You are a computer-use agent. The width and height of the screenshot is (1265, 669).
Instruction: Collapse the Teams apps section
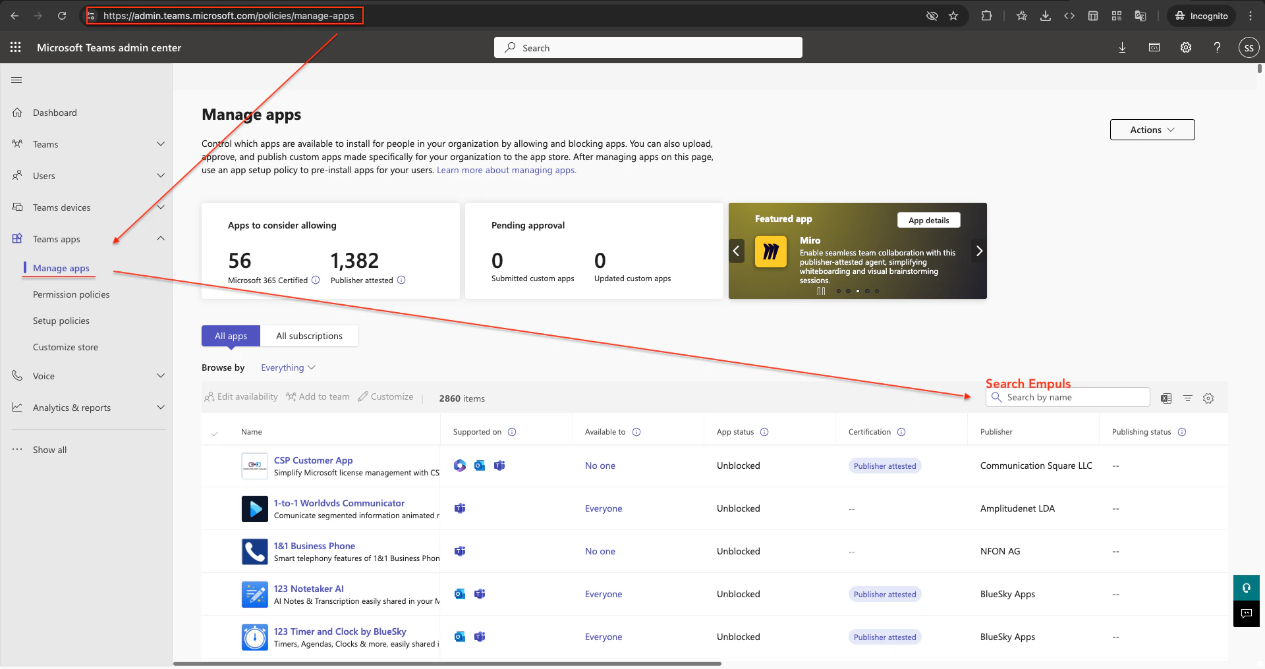coord(161,238)
